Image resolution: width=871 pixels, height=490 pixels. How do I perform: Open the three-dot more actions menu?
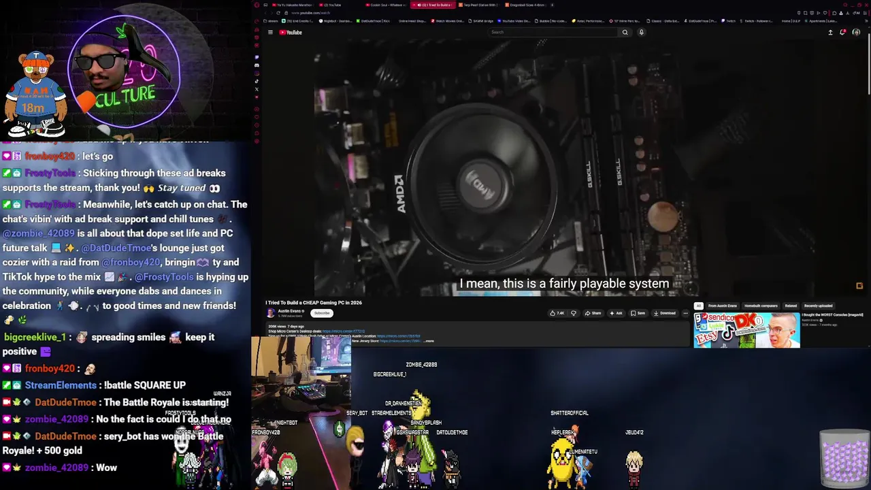(685, 313)
